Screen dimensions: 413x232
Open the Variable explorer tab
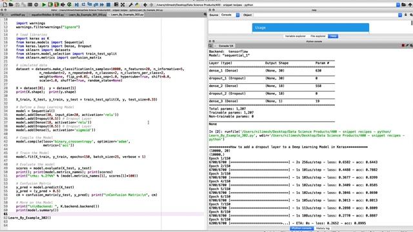(296, 36)
